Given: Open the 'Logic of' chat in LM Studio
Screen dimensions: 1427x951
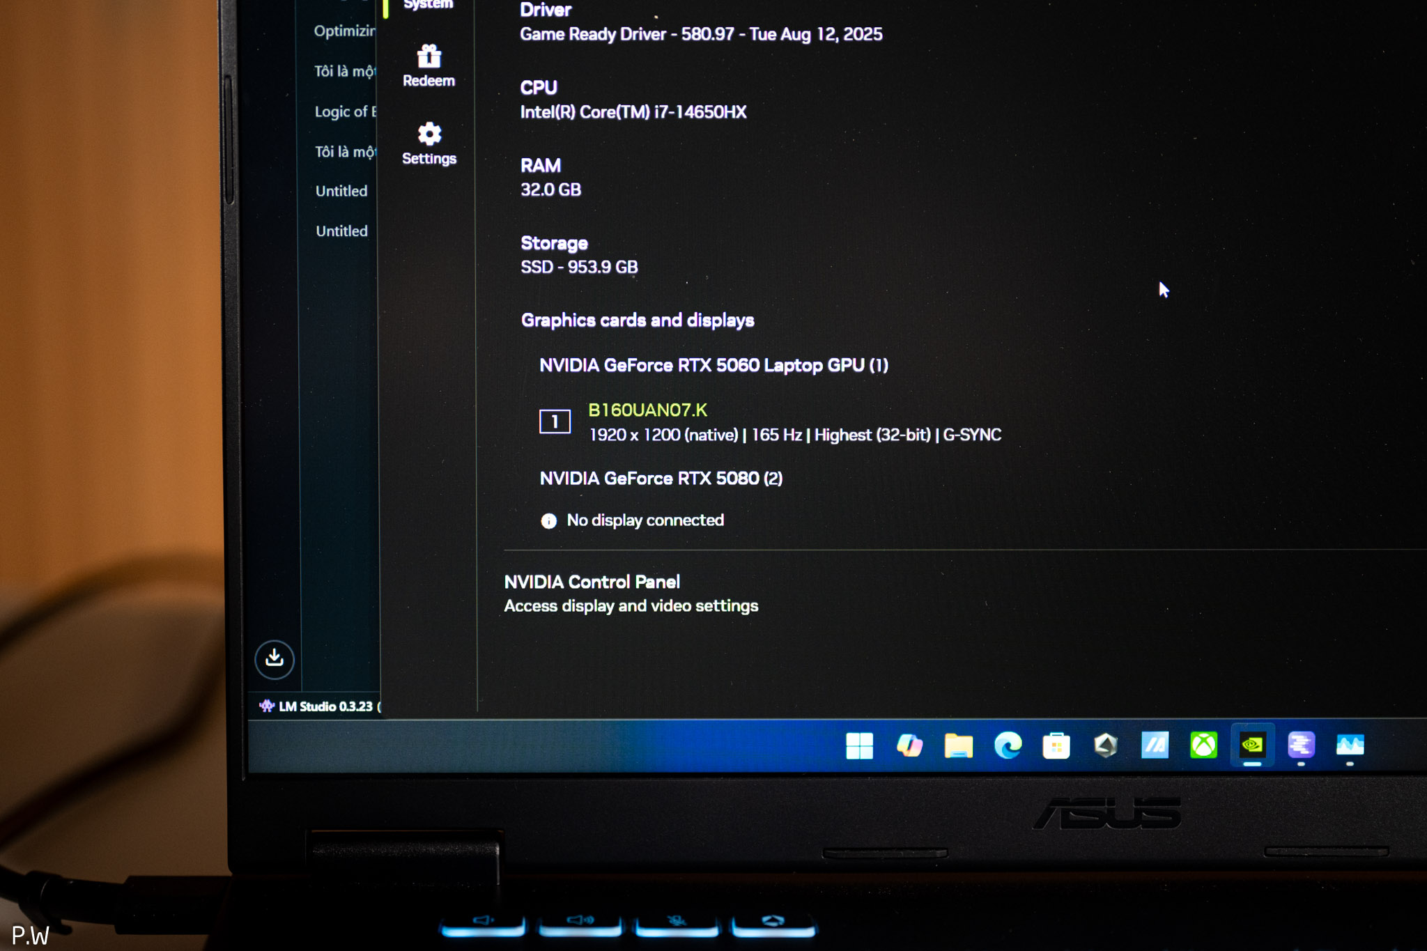Looking at the screenshot, I should tap(345, 111).
